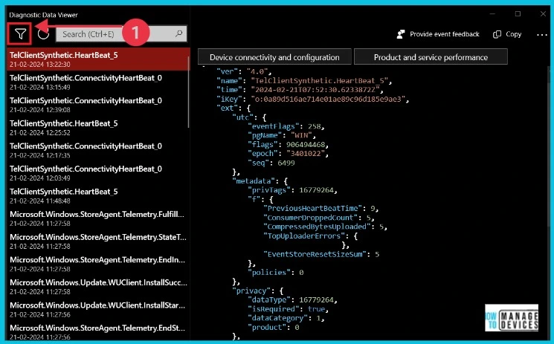Maximize the Diagnostic Data Viewer window
This screenshot has width=554, height=344.
pos(518,14)
